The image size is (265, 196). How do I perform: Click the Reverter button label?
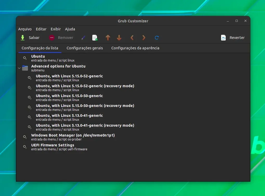(x=237, y=38)
